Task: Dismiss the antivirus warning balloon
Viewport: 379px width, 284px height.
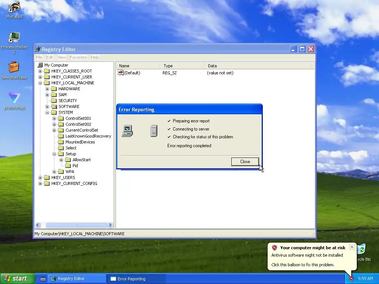Action: 352,247
